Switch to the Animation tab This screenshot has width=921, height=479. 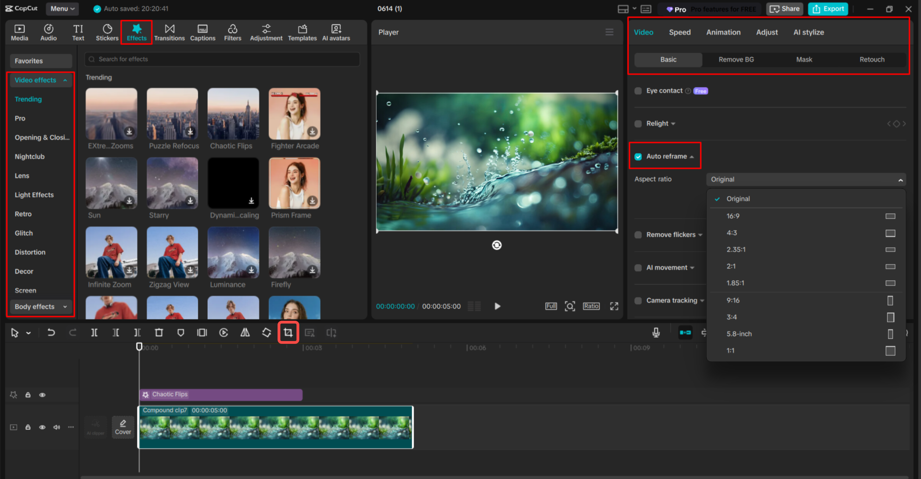click(723, 32)
